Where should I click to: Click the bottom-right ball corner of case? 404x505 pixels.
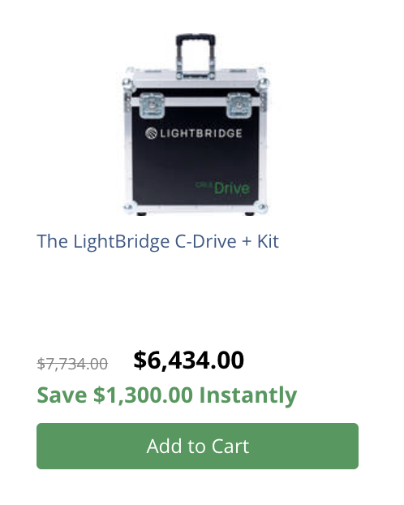pos(261,208)
